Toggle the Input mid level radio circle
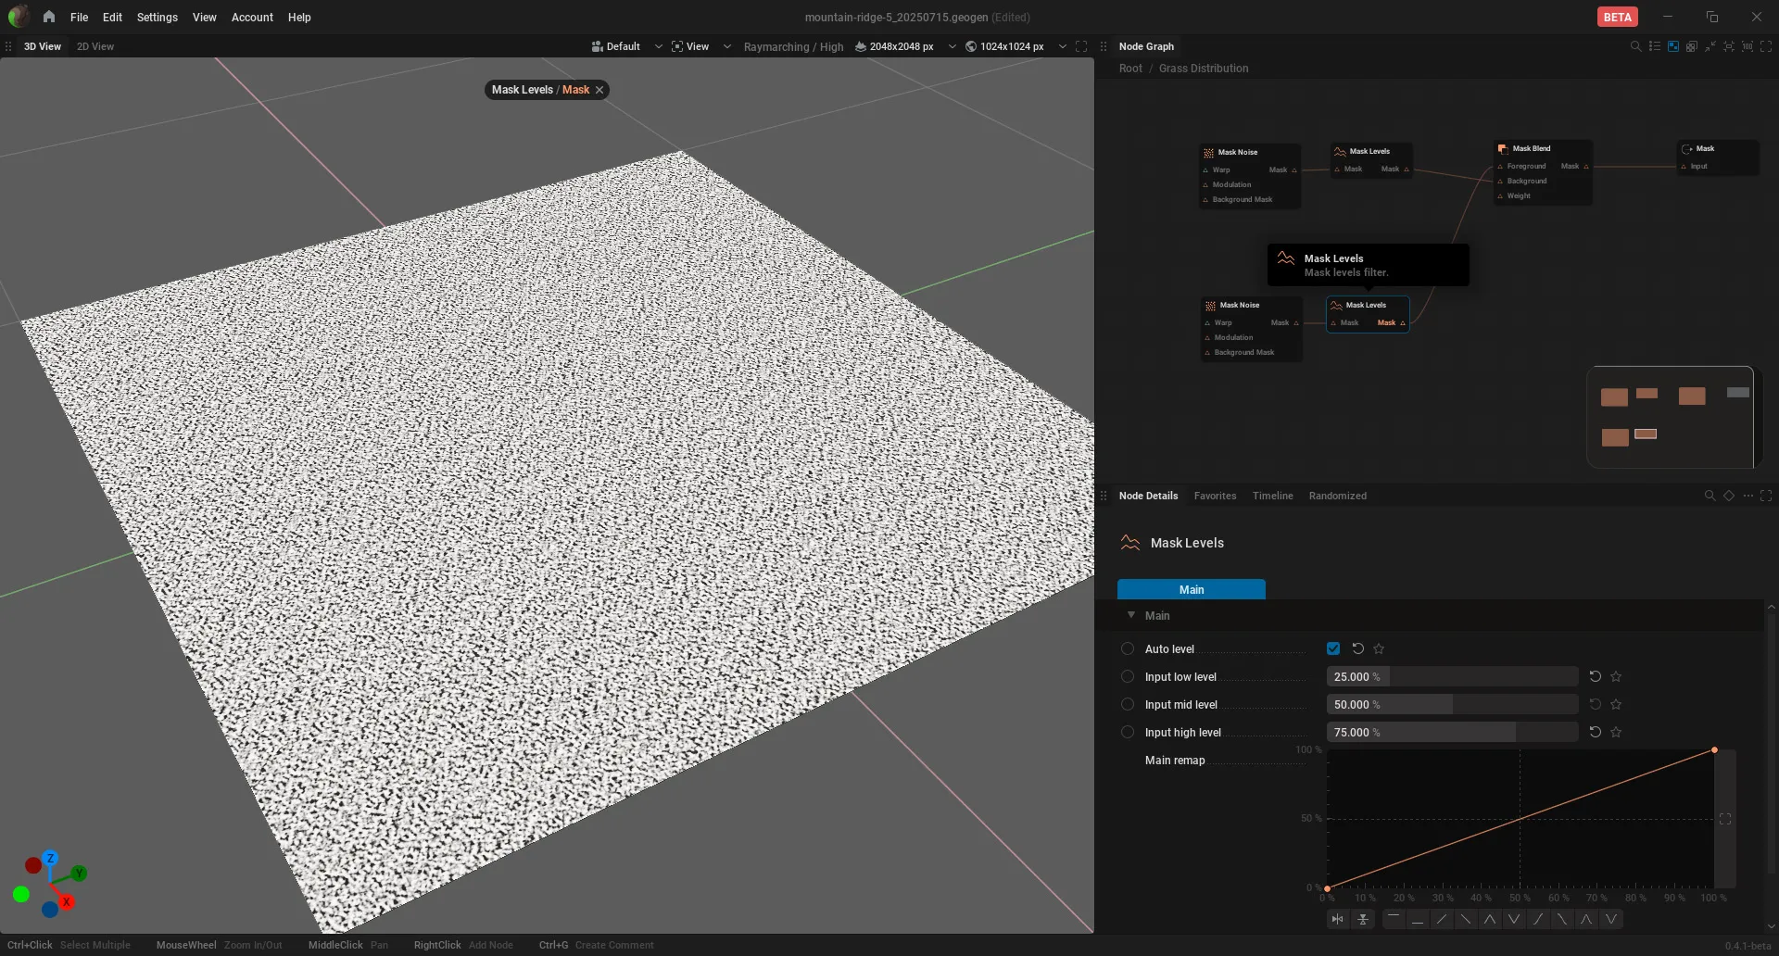 (x=1128, y=705)
